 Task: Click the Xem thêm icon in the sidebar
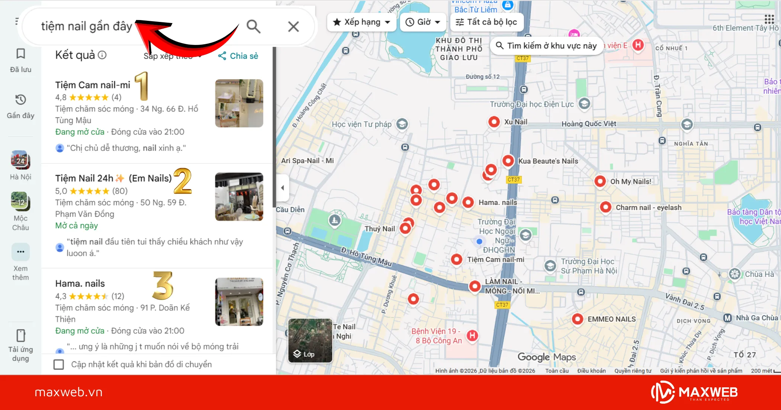pos(20,252)
